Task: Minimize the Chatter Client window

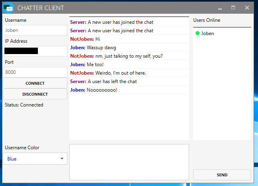Action: click(220, 8)
